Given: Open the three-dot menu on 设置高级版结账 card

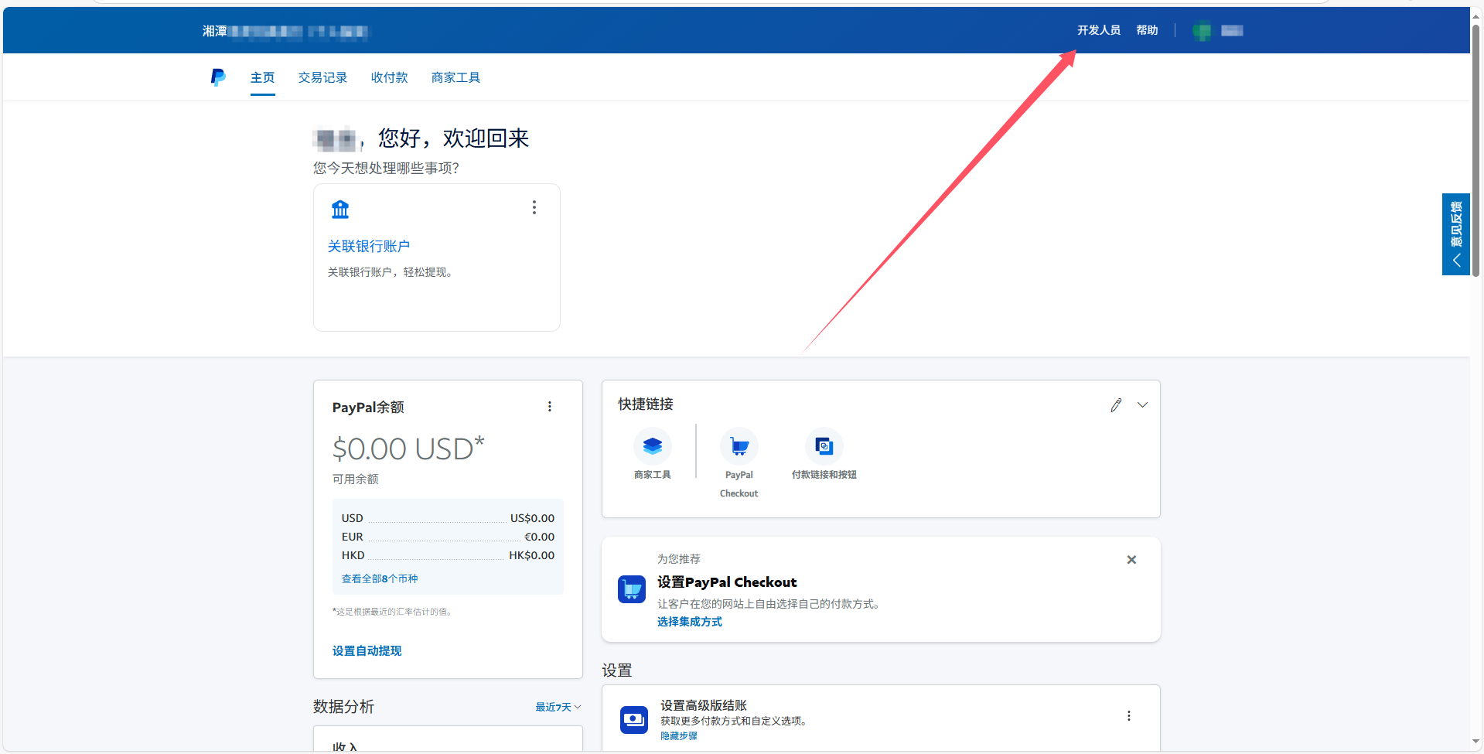Looking at the screenshot, I should tap(1128, 715).
